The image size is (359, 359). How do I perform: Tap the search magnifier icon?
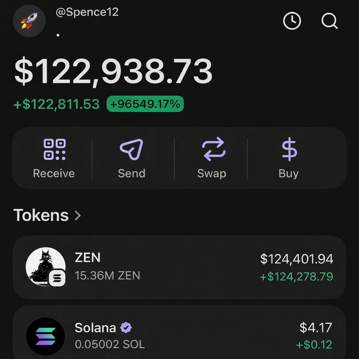point(329,21)
